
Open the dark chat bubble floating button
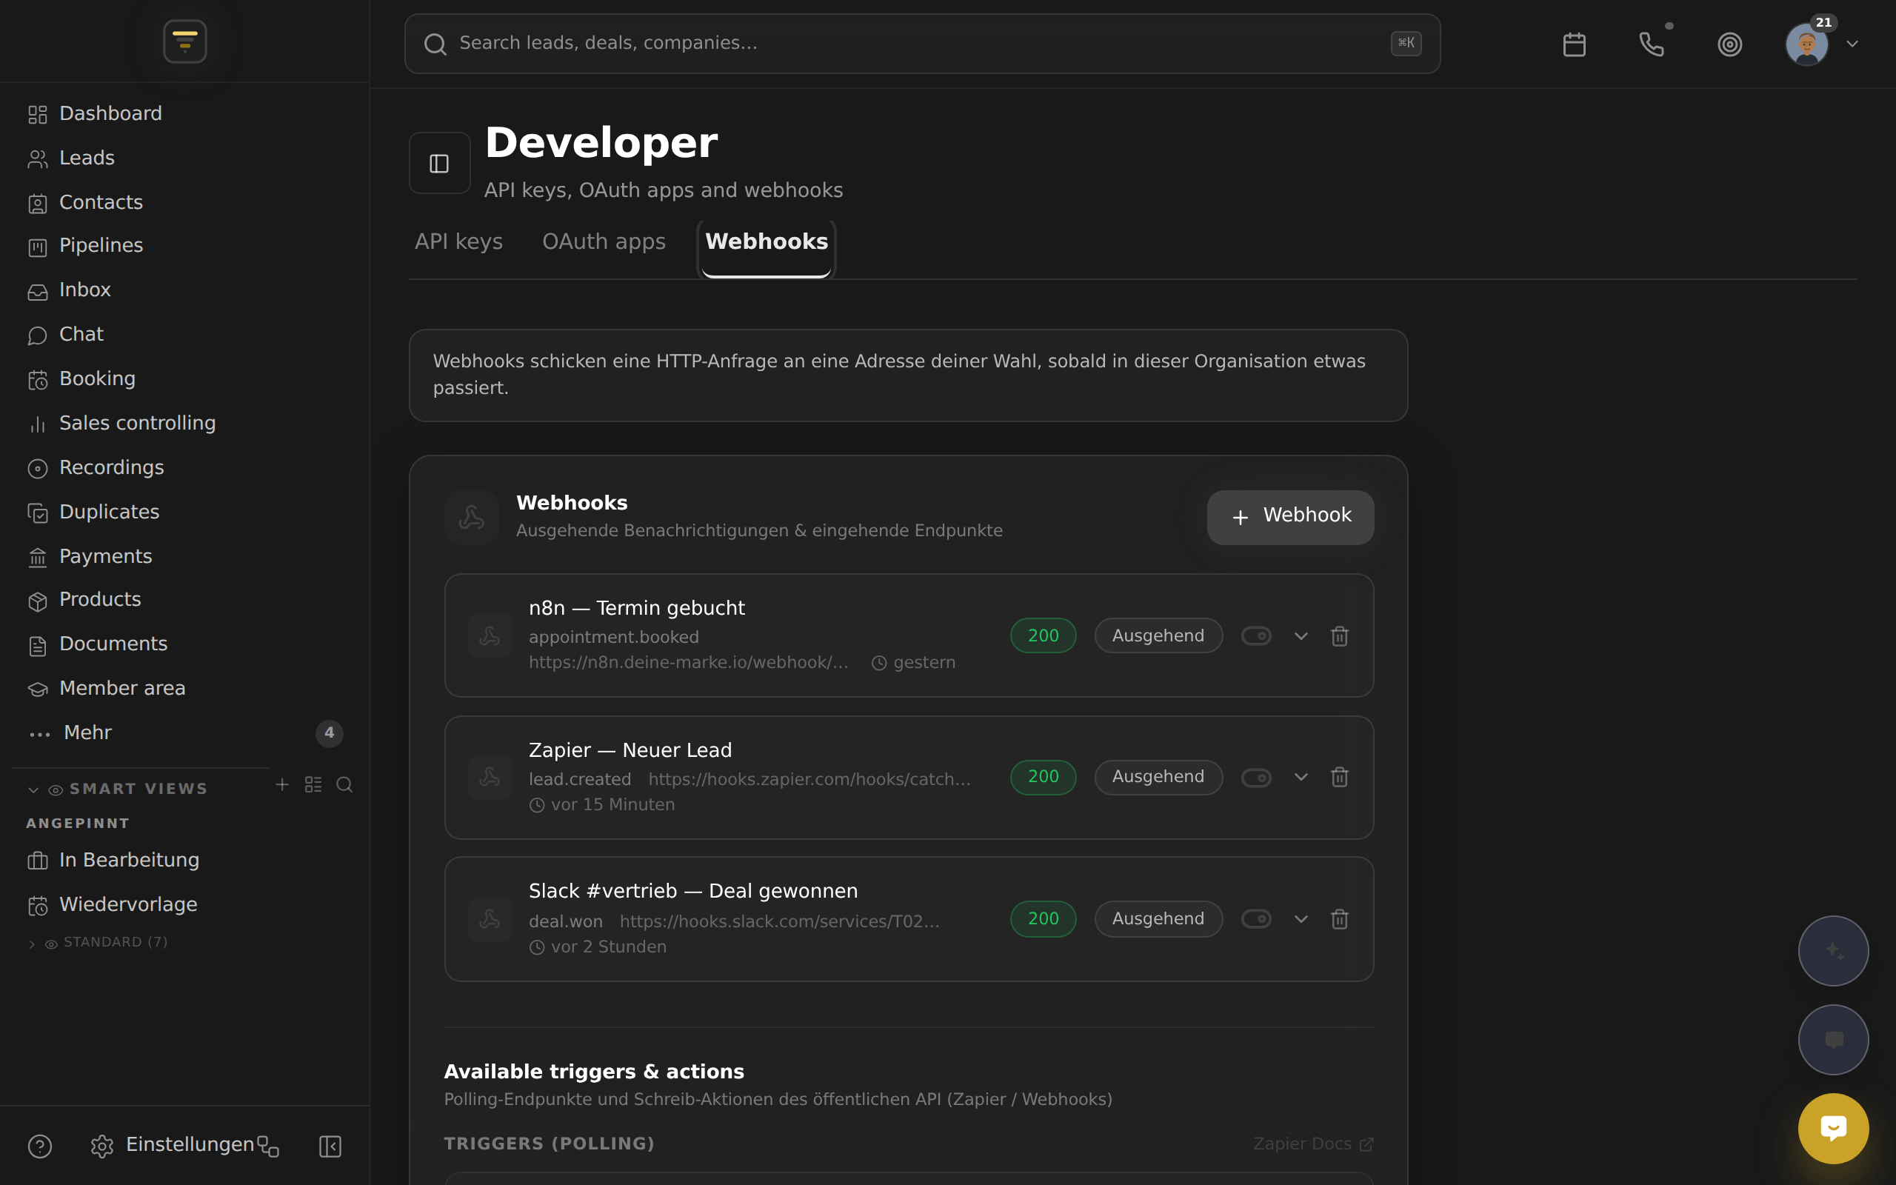(1832, 1040)
